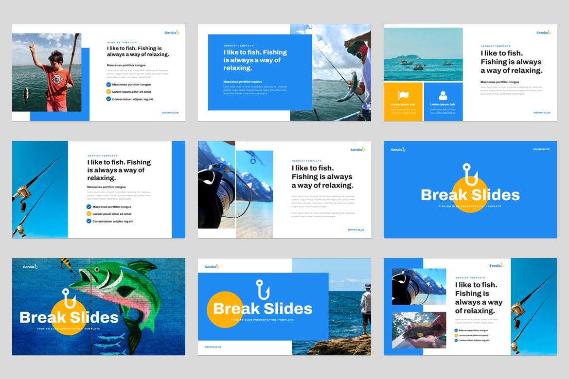Click the yellow checkmark on the fishing rods slide
569x379 pixels.
tap(89, 214)
